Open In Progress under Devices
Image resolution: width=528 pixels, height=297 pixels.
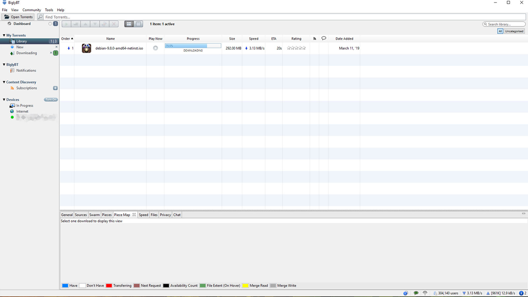(25, 106)
